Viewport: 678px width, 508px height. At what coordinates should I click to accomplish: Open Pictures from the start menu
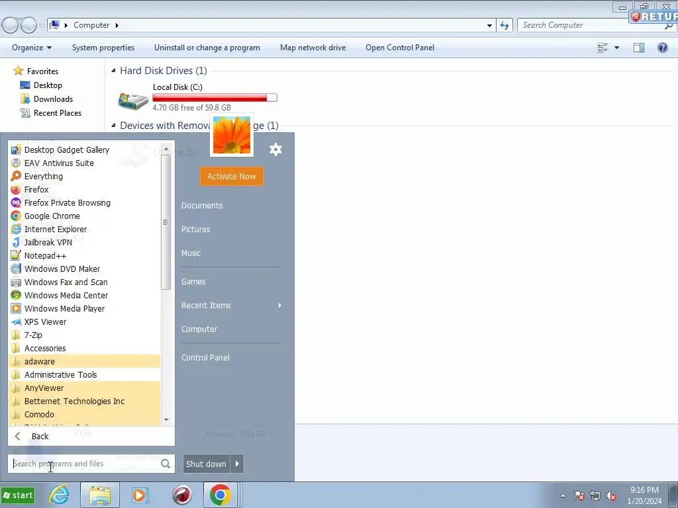coord(195,230)
